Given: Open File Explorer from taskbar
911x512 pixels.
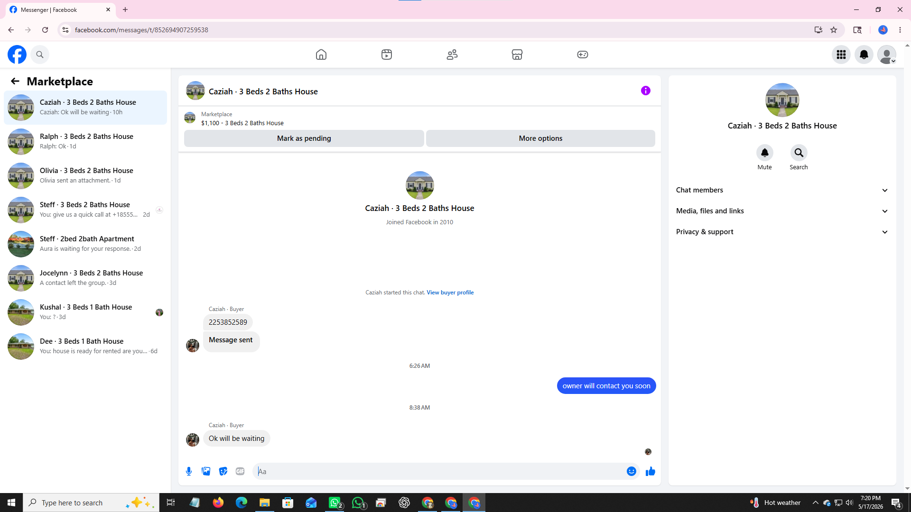Looking at the screenshot, I should click(265, 503).
